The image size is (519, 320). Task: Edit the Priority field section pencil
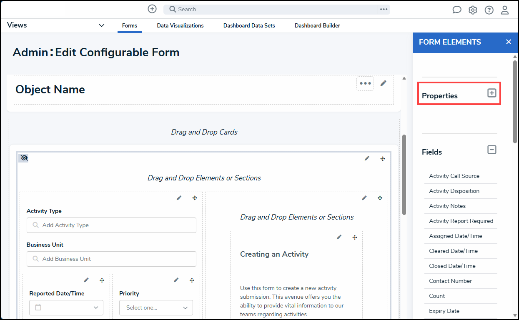click(176, 280)
